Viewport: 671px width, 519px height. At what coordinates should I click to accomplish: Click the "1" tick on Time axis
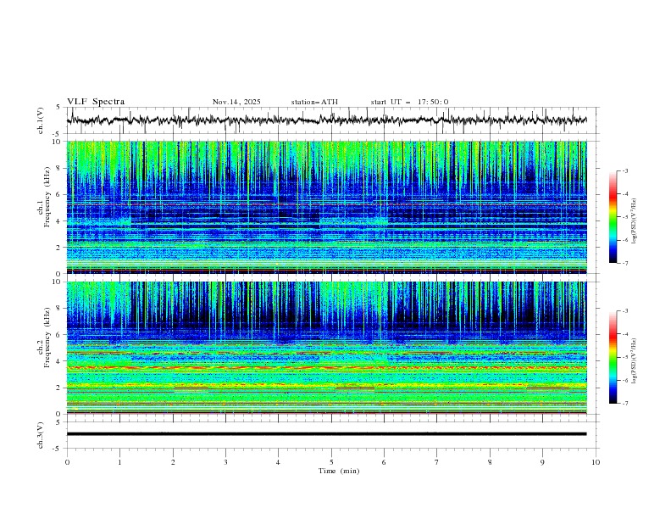tap(119, 462)
